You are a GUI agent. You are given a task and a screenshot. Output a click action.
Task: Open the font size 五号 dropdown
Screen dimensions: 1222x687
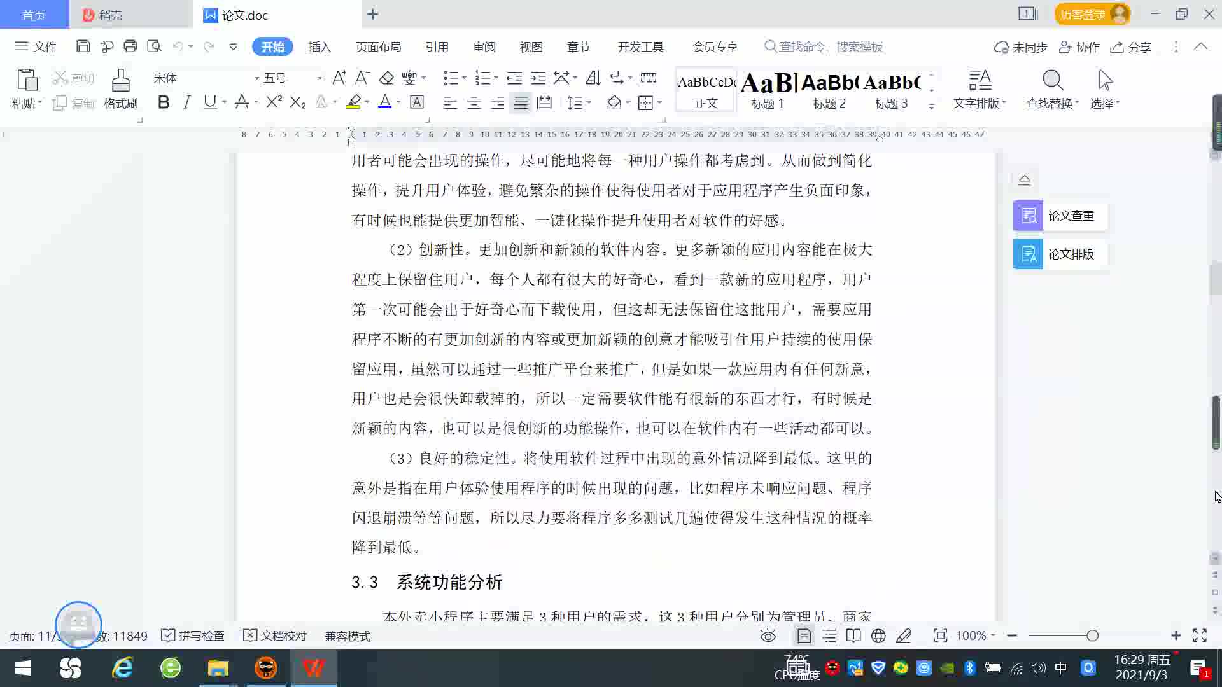[320, 78]
